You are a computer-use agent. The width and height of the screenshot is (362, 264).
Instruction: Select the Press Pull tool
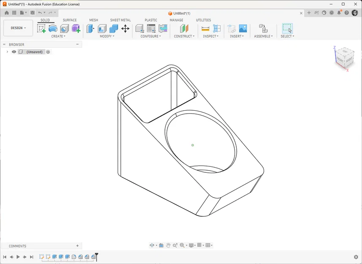point(90,29)
